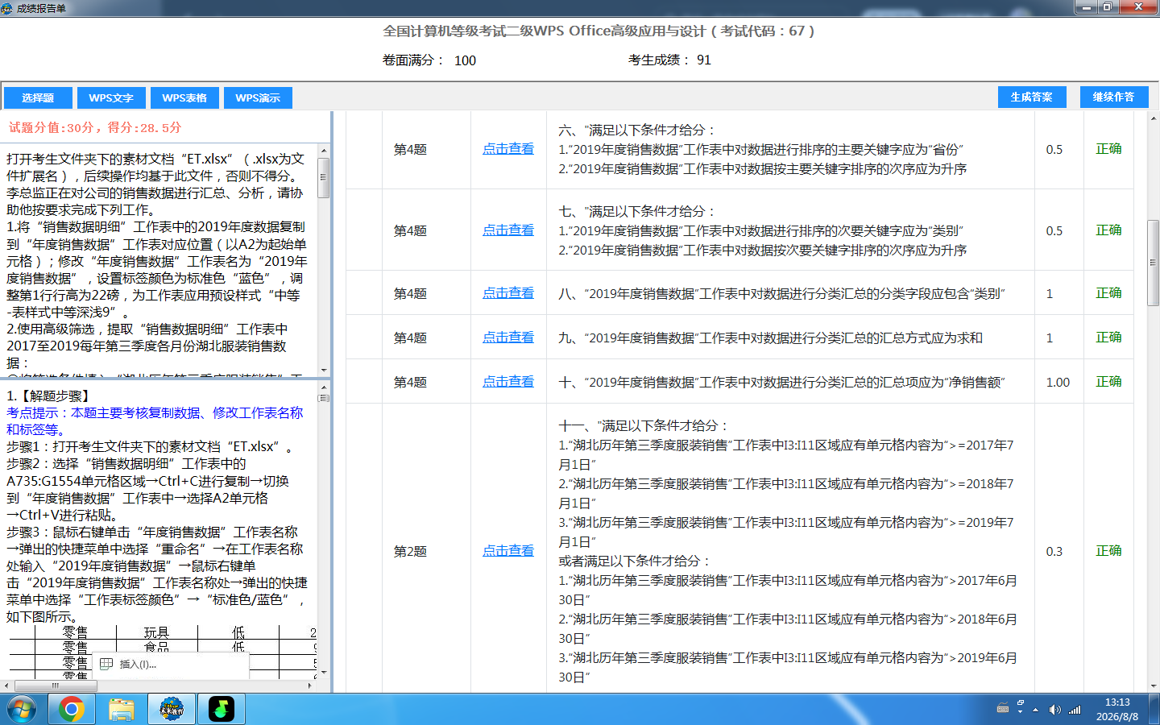Click criterion 九 text about 汇总方式应为求和

[770, 338]
